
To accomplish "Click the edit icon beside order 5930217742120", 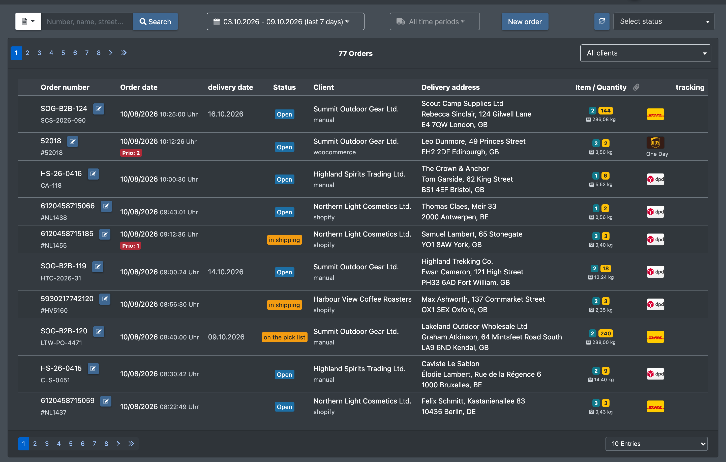I will coord(105,299).
